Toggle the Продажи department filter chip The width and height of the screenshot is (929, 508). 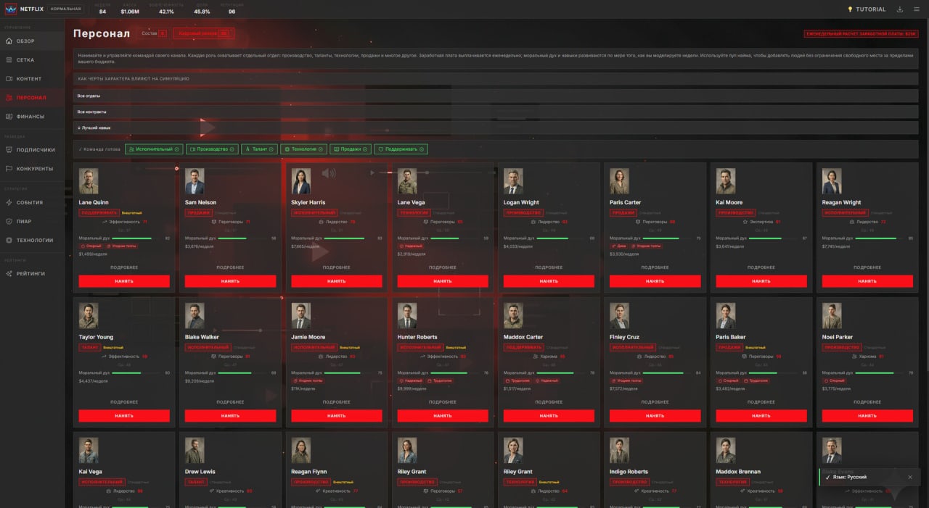351,149
